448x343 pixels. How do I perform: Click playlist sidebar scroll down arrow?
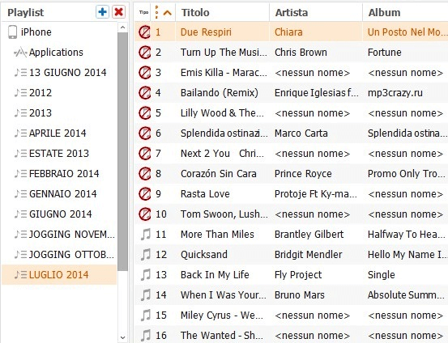tap(123, 337)
